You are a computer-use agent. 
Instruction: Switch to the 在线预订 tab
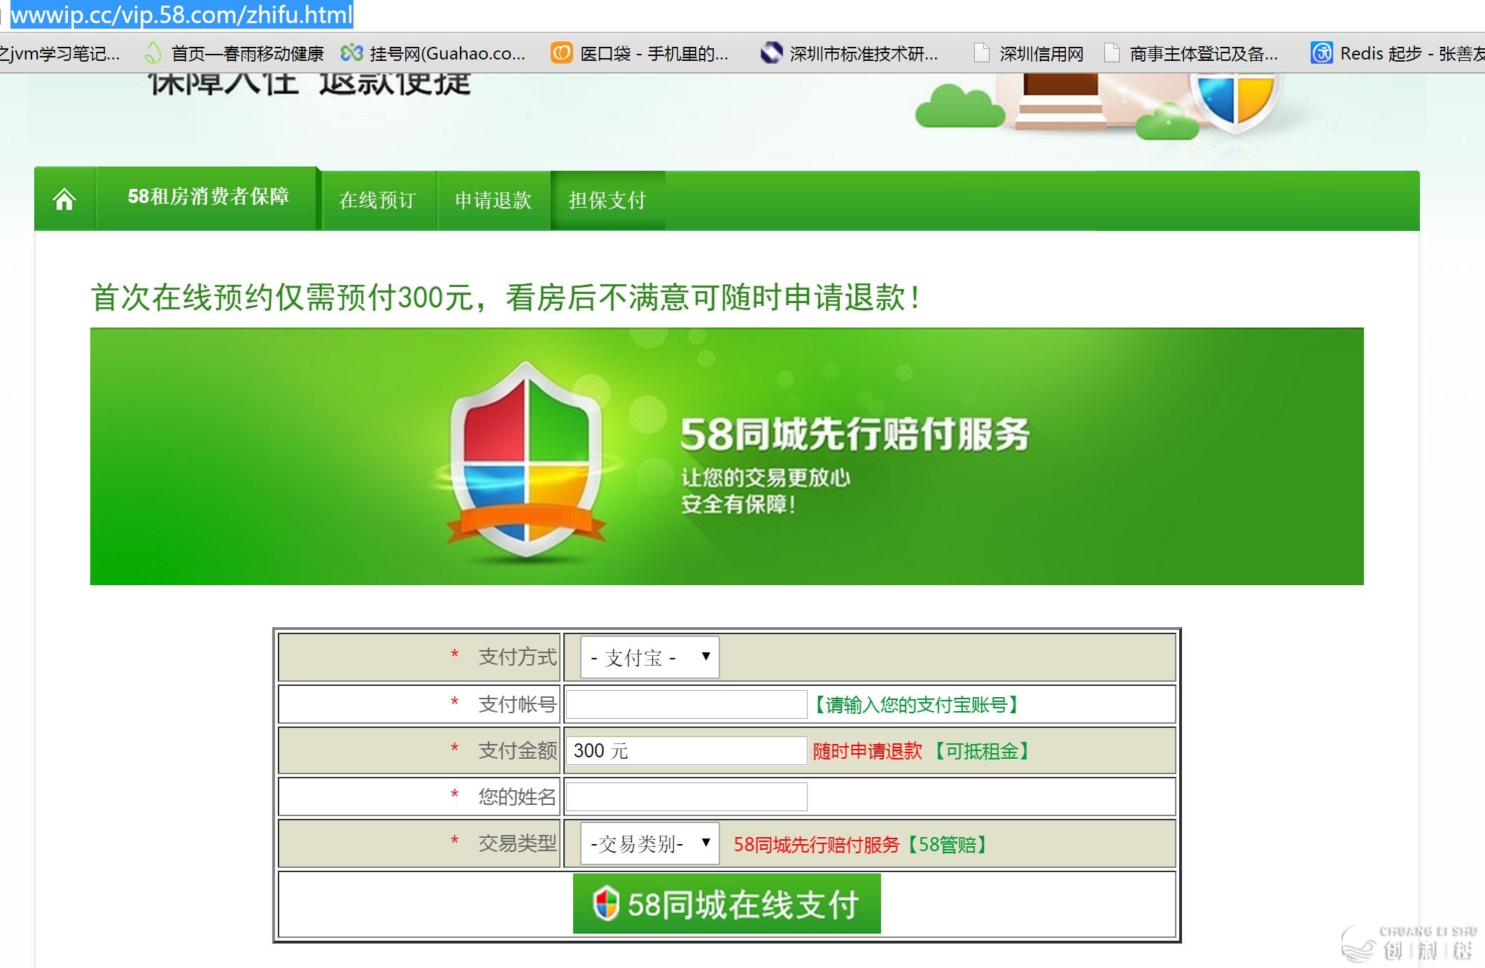(378, 200)
